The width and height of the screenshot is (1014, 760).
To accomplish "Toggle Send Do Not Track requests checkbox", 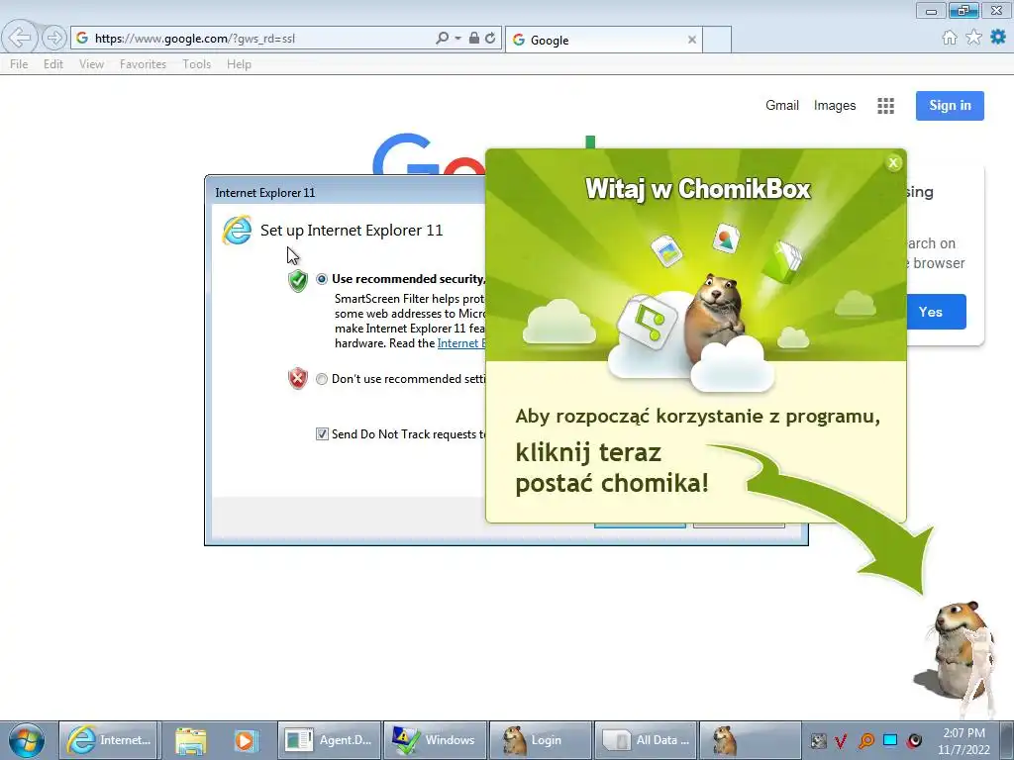I will pyautogui.click(x=322, y=434).
